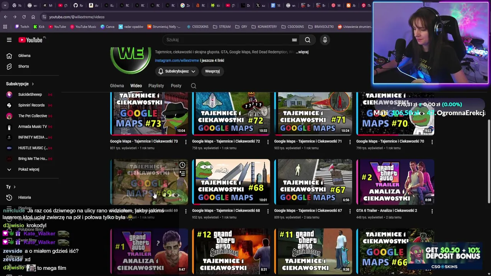Select the Wideo channel tab
Screen dimensions: 491x276
pos(136,86)
